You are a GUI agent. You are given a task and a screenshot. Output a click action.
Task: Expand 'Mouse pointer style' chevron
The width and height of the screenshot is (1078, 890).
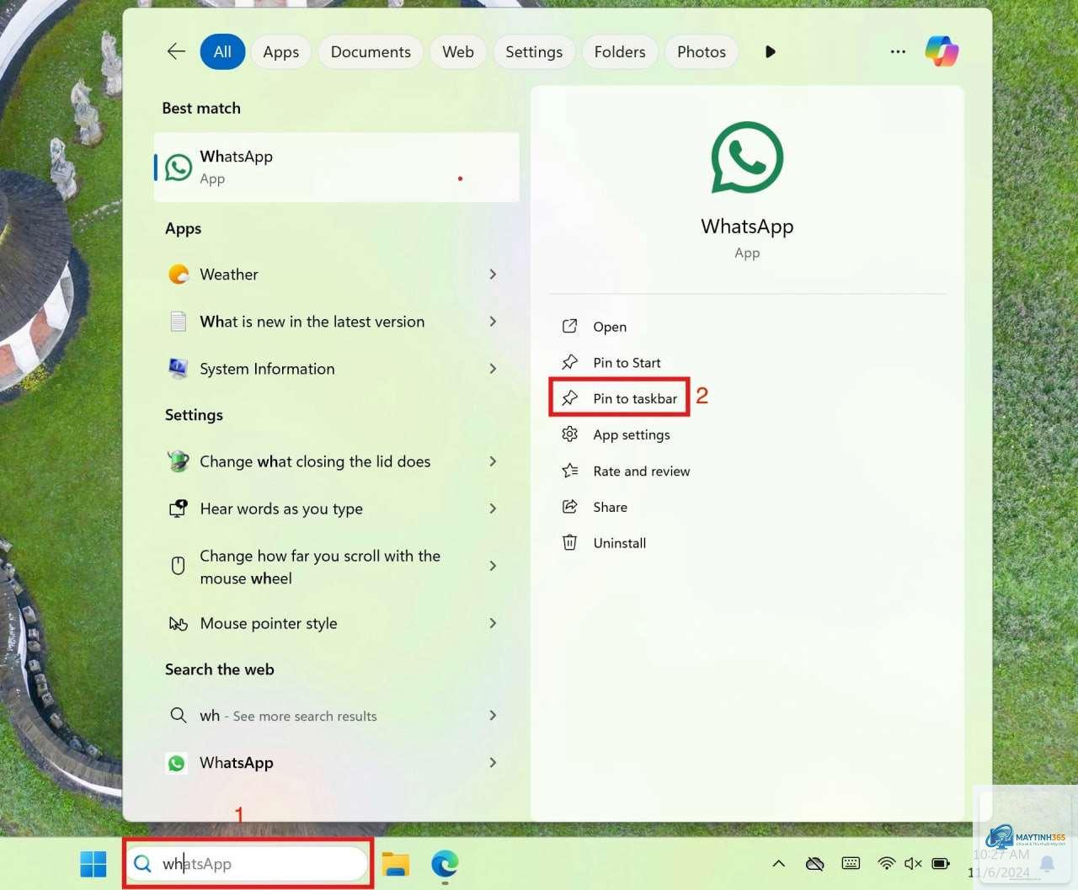tap(494, 623)
